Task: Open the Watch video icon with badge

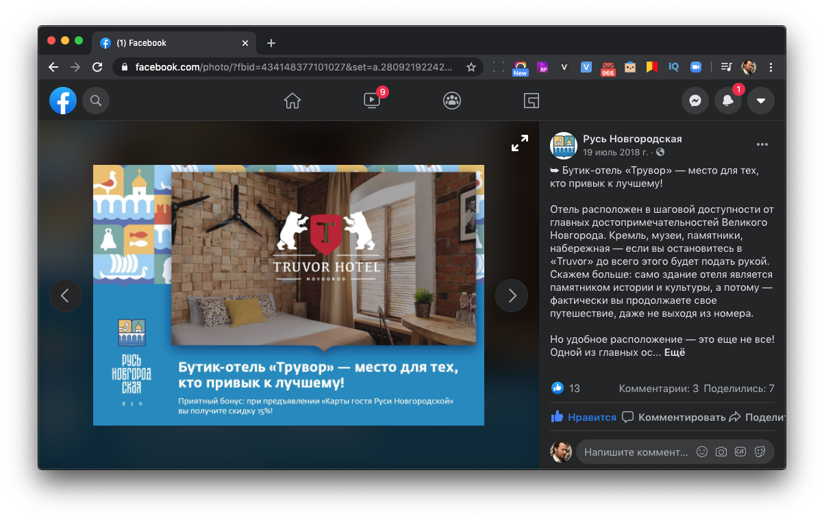Action: (x=372, y=101)
